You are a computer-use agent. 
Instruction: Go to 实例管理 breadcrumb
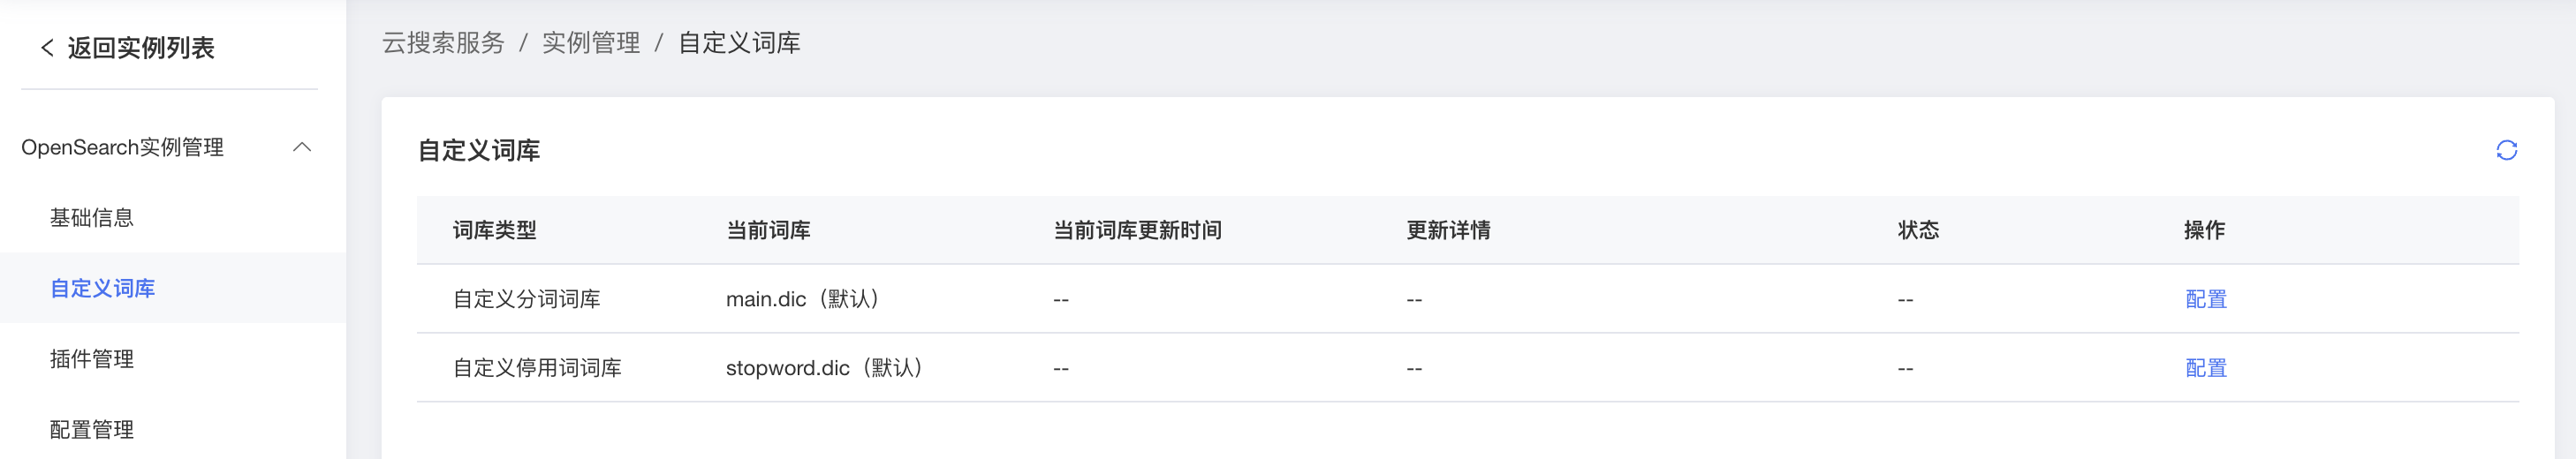pyautogui.click(x=591, y=43)
